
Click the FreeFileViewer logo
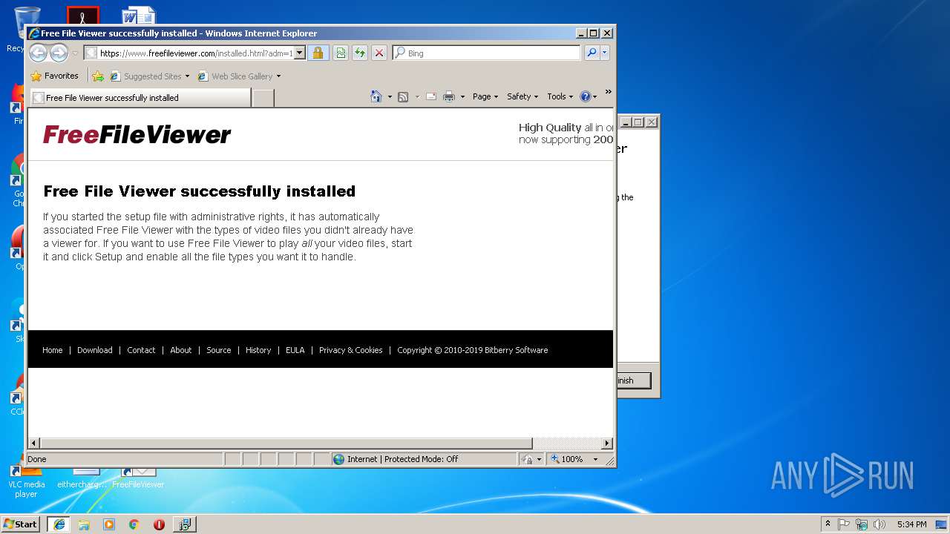tap(137, 134)
